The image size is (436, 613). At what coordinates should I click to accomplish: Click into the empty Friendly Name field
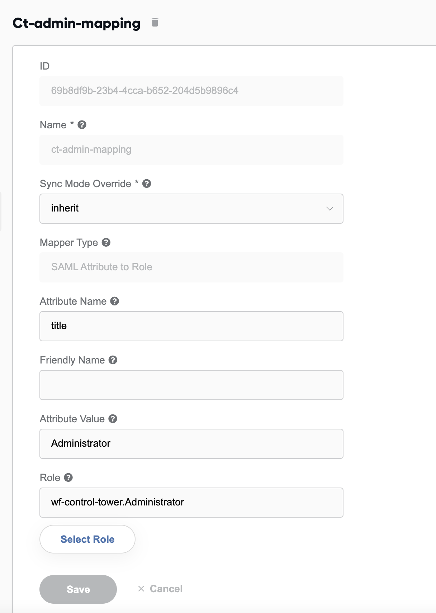pyautogui.click(x=191, y=385)
